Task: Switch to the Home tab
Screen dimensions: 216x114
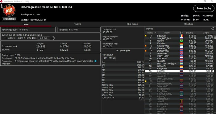Action: (26, 24)
